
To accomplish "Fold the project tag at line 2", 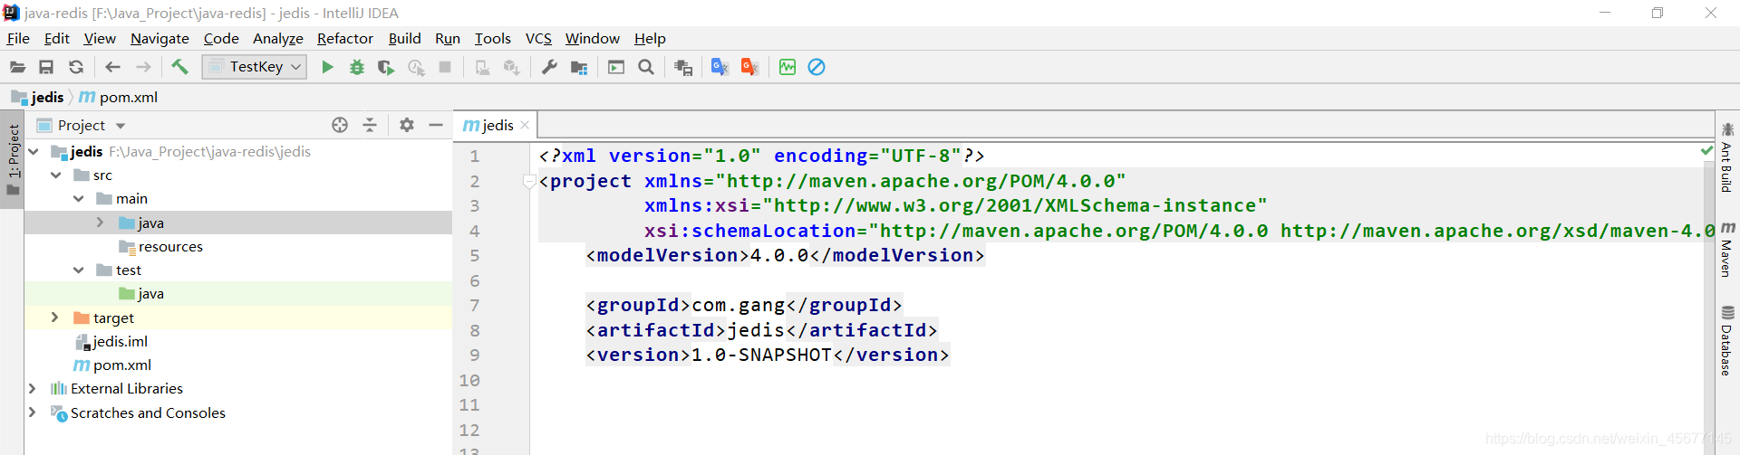I will click(528, 182).
